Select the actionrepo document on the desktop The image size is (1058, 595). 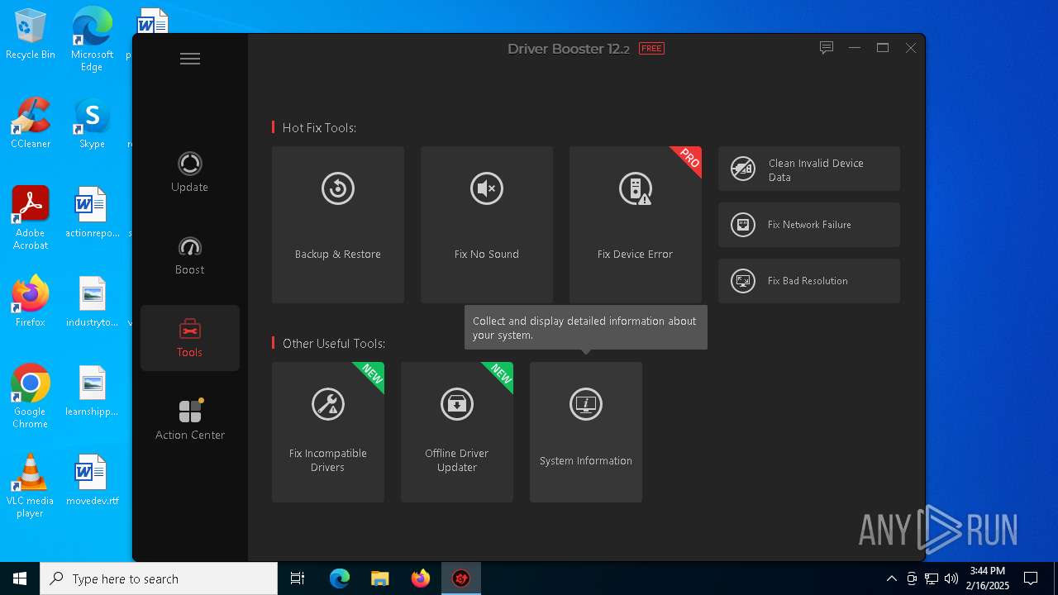tap(92, 212)
